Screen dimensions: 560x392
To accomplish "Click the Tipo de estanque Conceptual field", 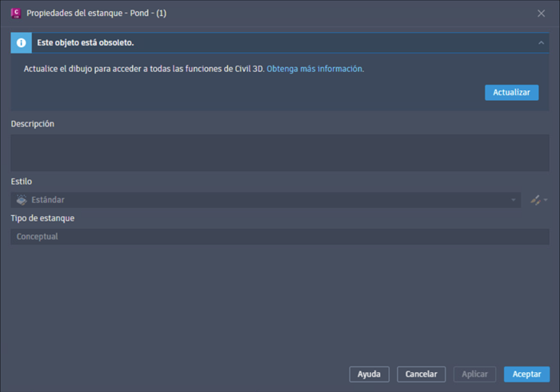I will [x=280, y=237].
